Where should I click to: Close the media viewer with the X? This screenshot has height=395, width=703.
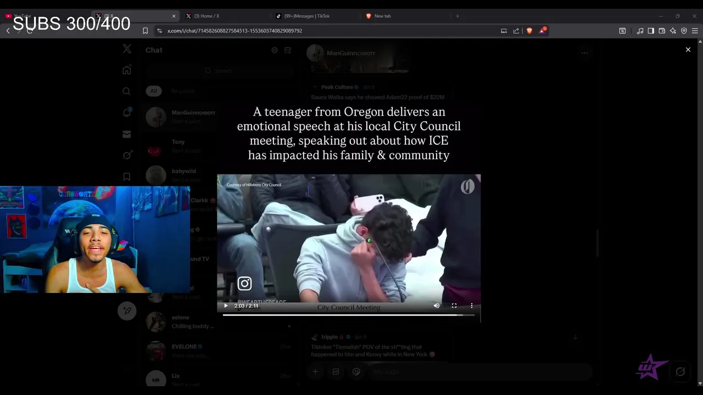(x=688, y=49)
